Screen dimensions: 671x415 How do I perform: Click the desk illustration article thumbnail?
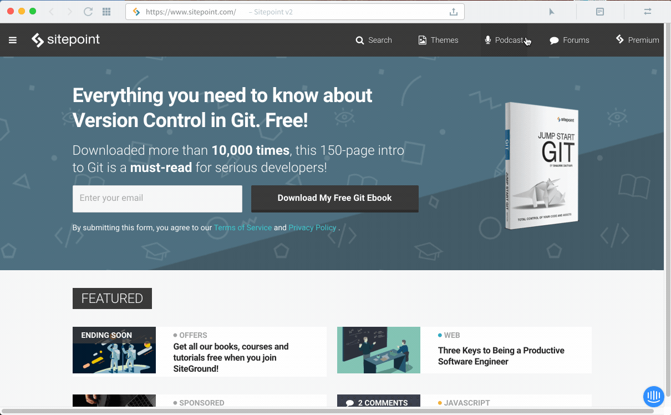click(x=379, y=350)
